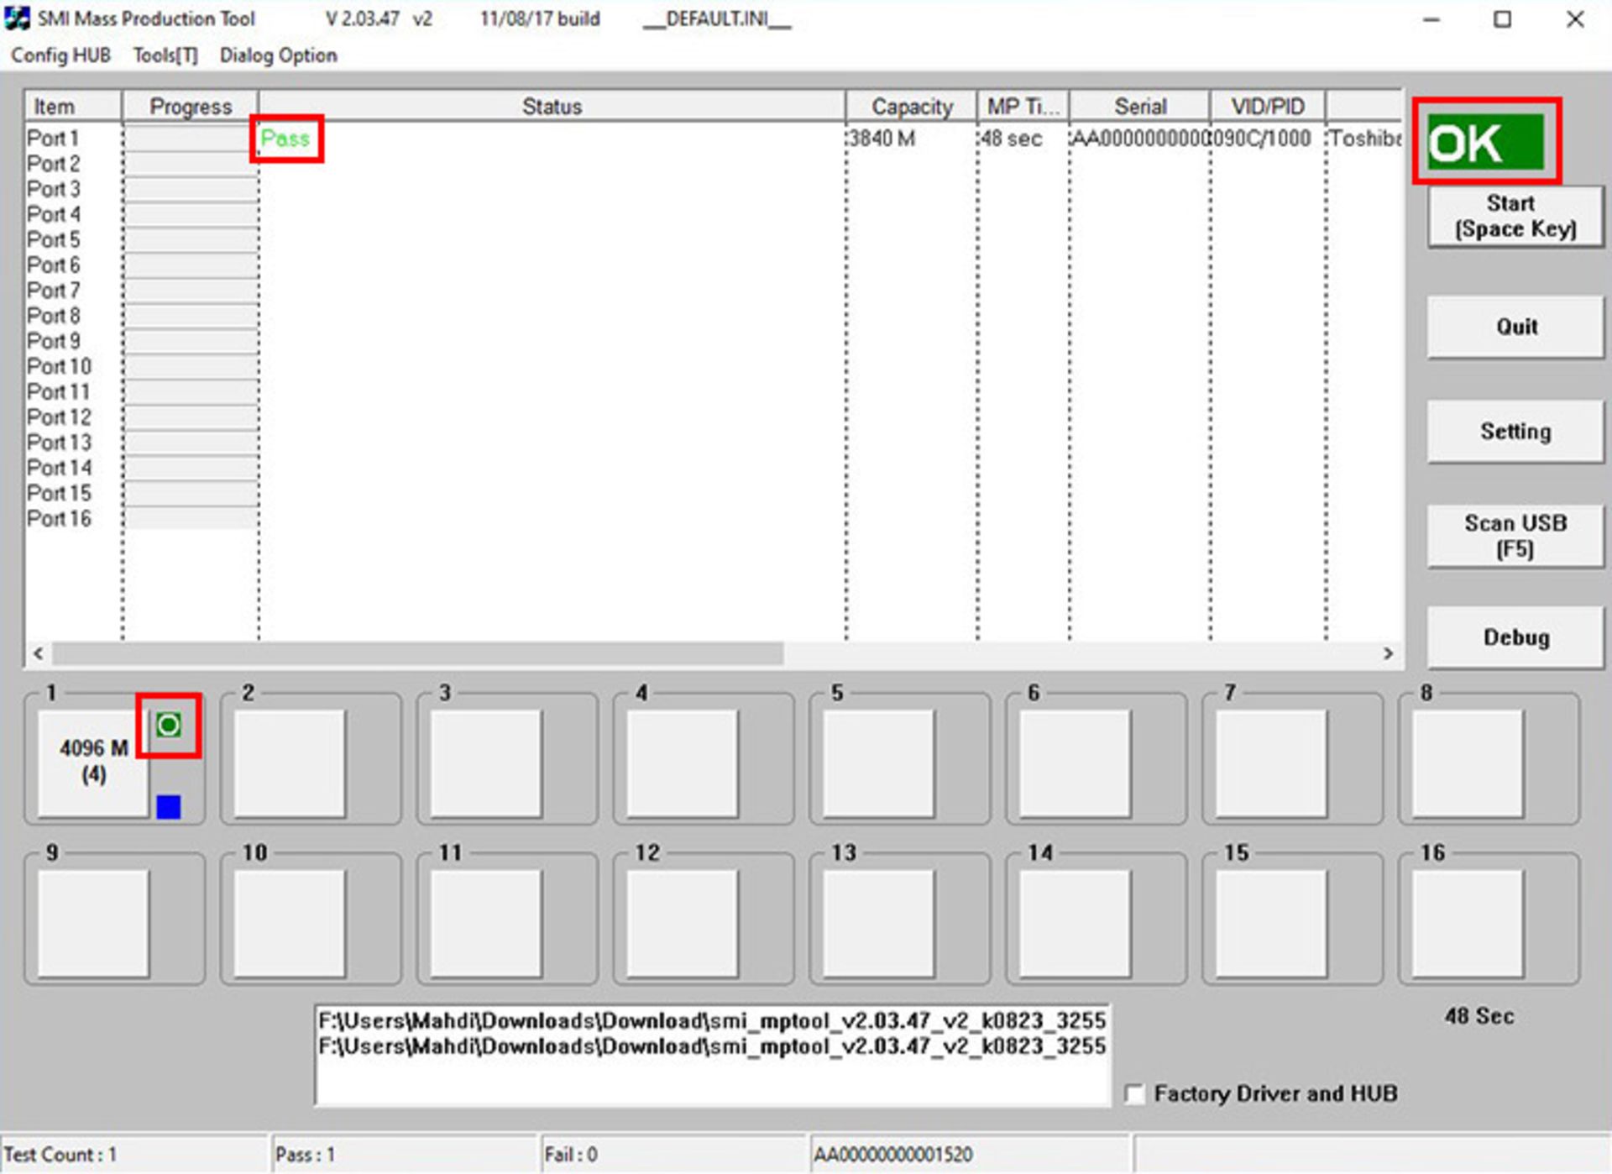1612x1174 pixels.
Task: Click the Debug button
Action: point(1515,637)
